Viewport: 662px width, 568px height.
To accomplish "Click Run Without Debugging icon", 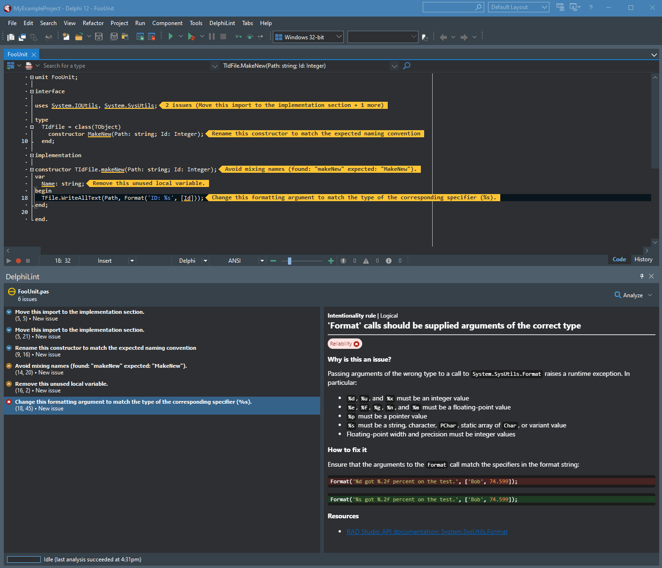I will [191, 36].
